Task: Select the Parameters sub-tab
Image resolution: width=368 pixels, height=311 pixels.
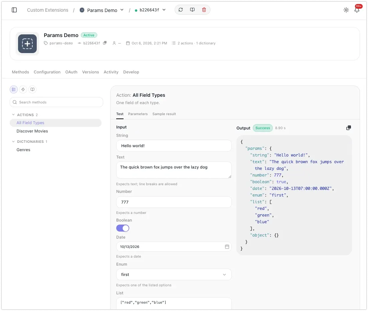Action: (138, 114)
